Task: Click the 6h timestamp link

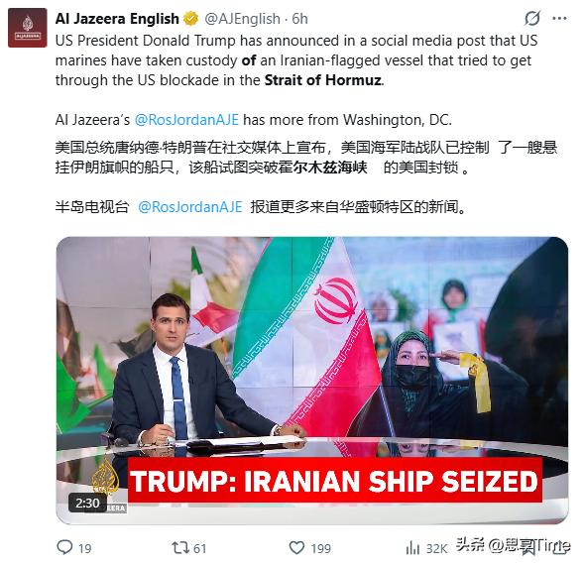Action: coord(299,19)
